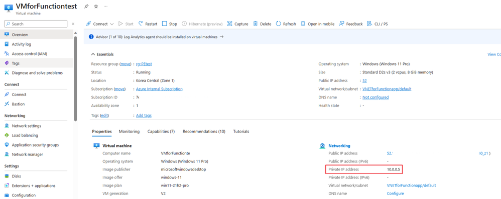Open Feedback from toolbar

click(351, 24)
